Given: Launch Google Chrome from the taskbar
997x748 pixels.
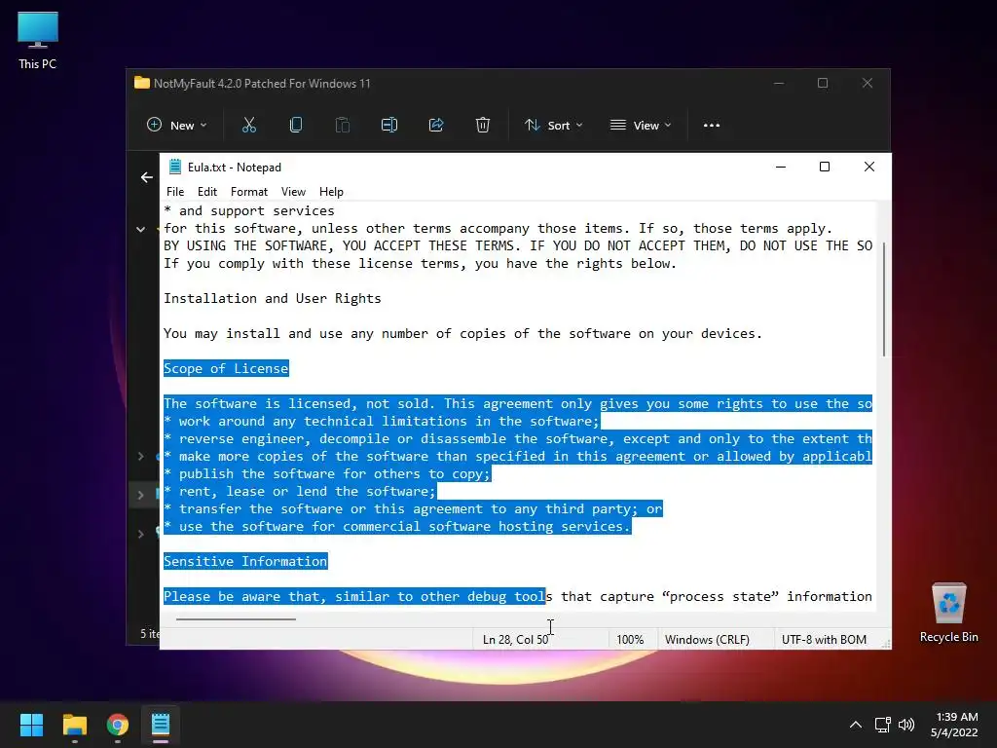Looking at the screenshot, I should coord(118,725).
